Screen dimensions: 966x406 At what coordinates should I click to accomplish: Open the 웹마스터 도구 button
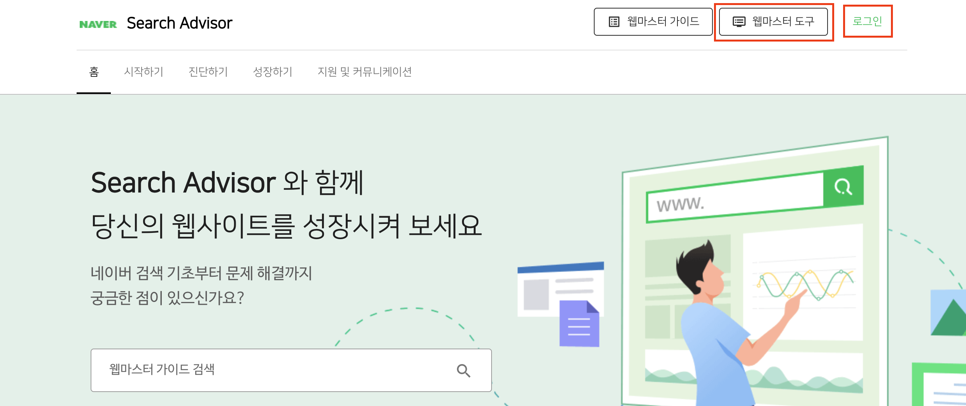(x=773, y=22)
